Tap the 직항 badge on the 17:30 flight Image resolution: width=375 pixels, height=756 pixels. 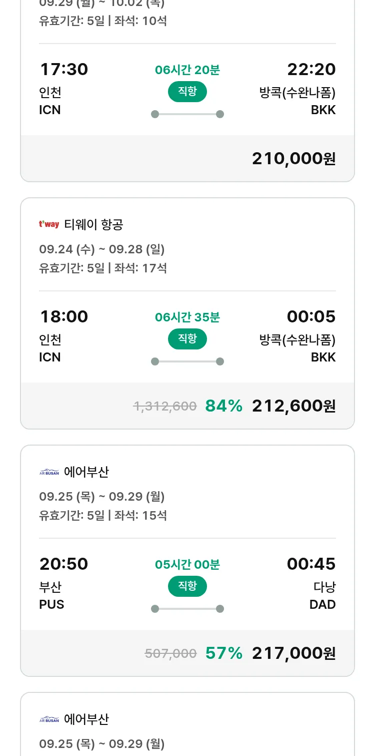[187, 92]
